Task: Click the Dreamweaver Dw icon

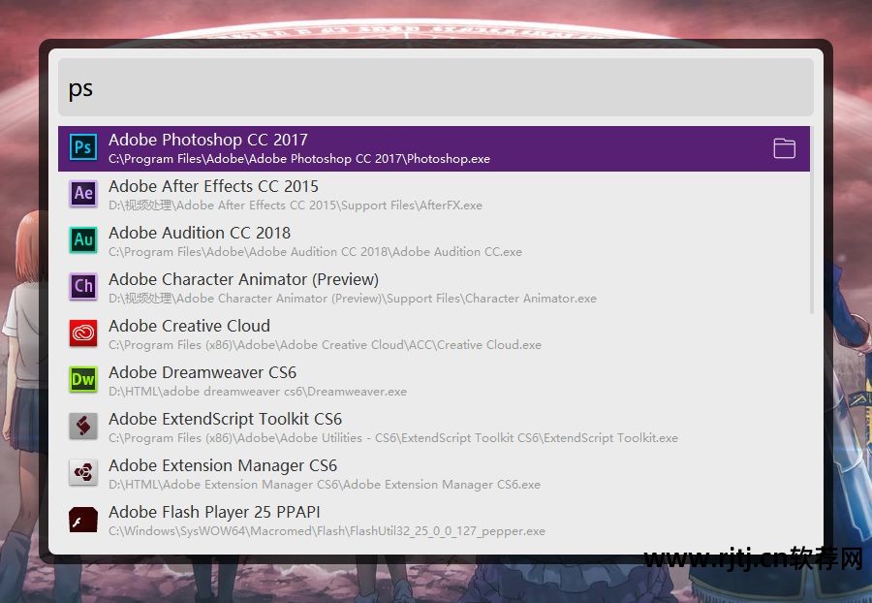Action: click(x=84, y=380)
